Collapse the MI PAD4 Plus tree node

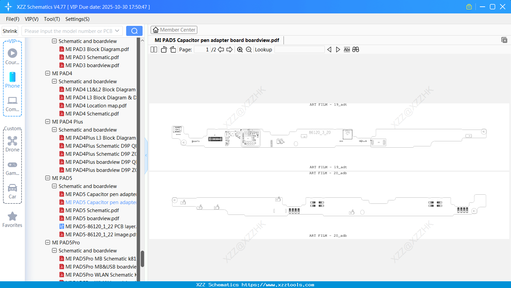(x=48, y=122)
